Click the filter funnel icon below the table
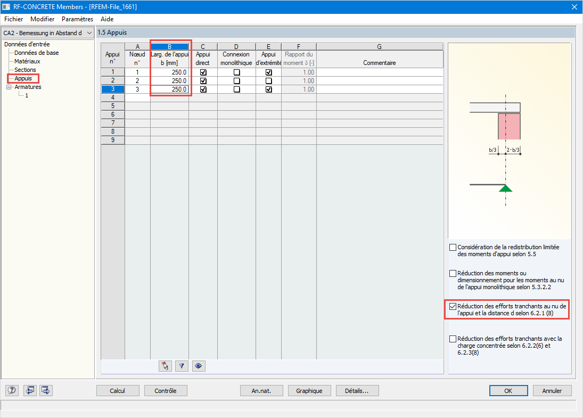This screenshot has height=418, width=583. (x=182, y=366)
